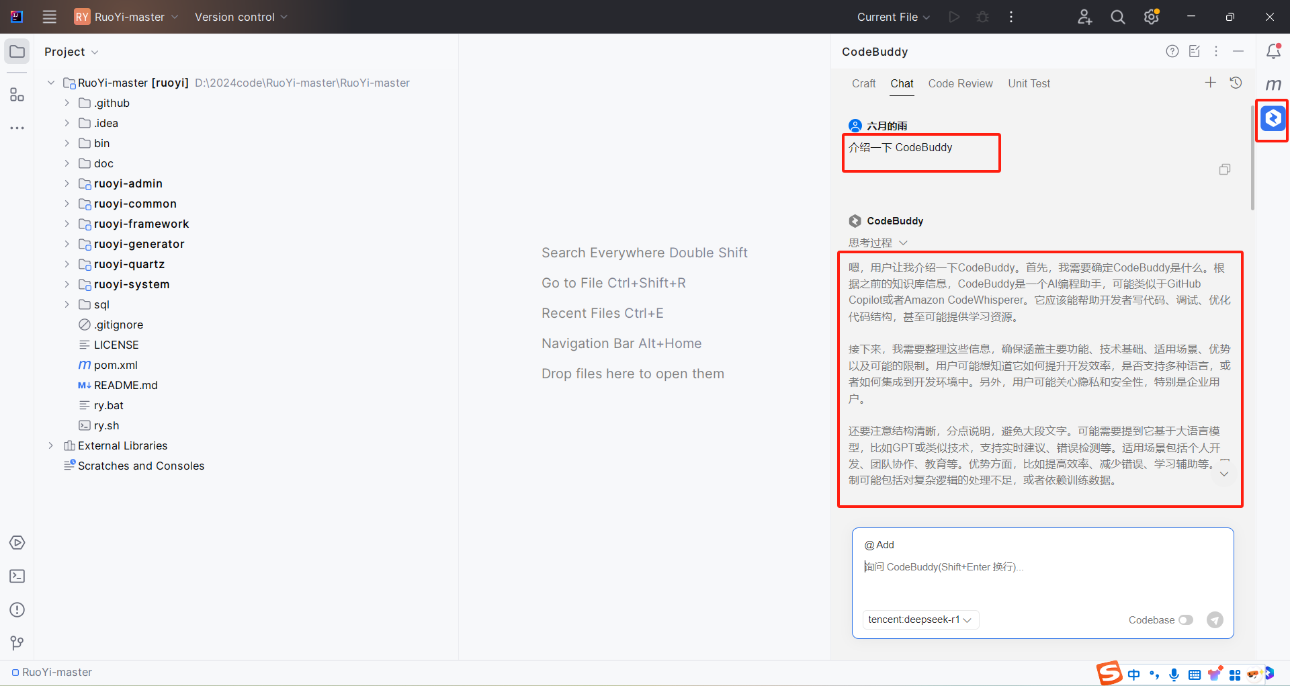Open the Project tool window folder icon
This screenshot has width=1290, height=686.
click(x=17, y=52)
